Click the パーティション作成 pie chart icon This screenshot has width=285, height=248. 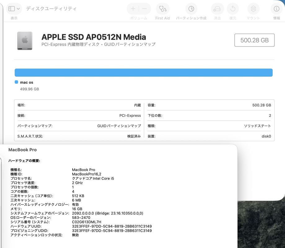pyautogui.click(x=191, y=9)
